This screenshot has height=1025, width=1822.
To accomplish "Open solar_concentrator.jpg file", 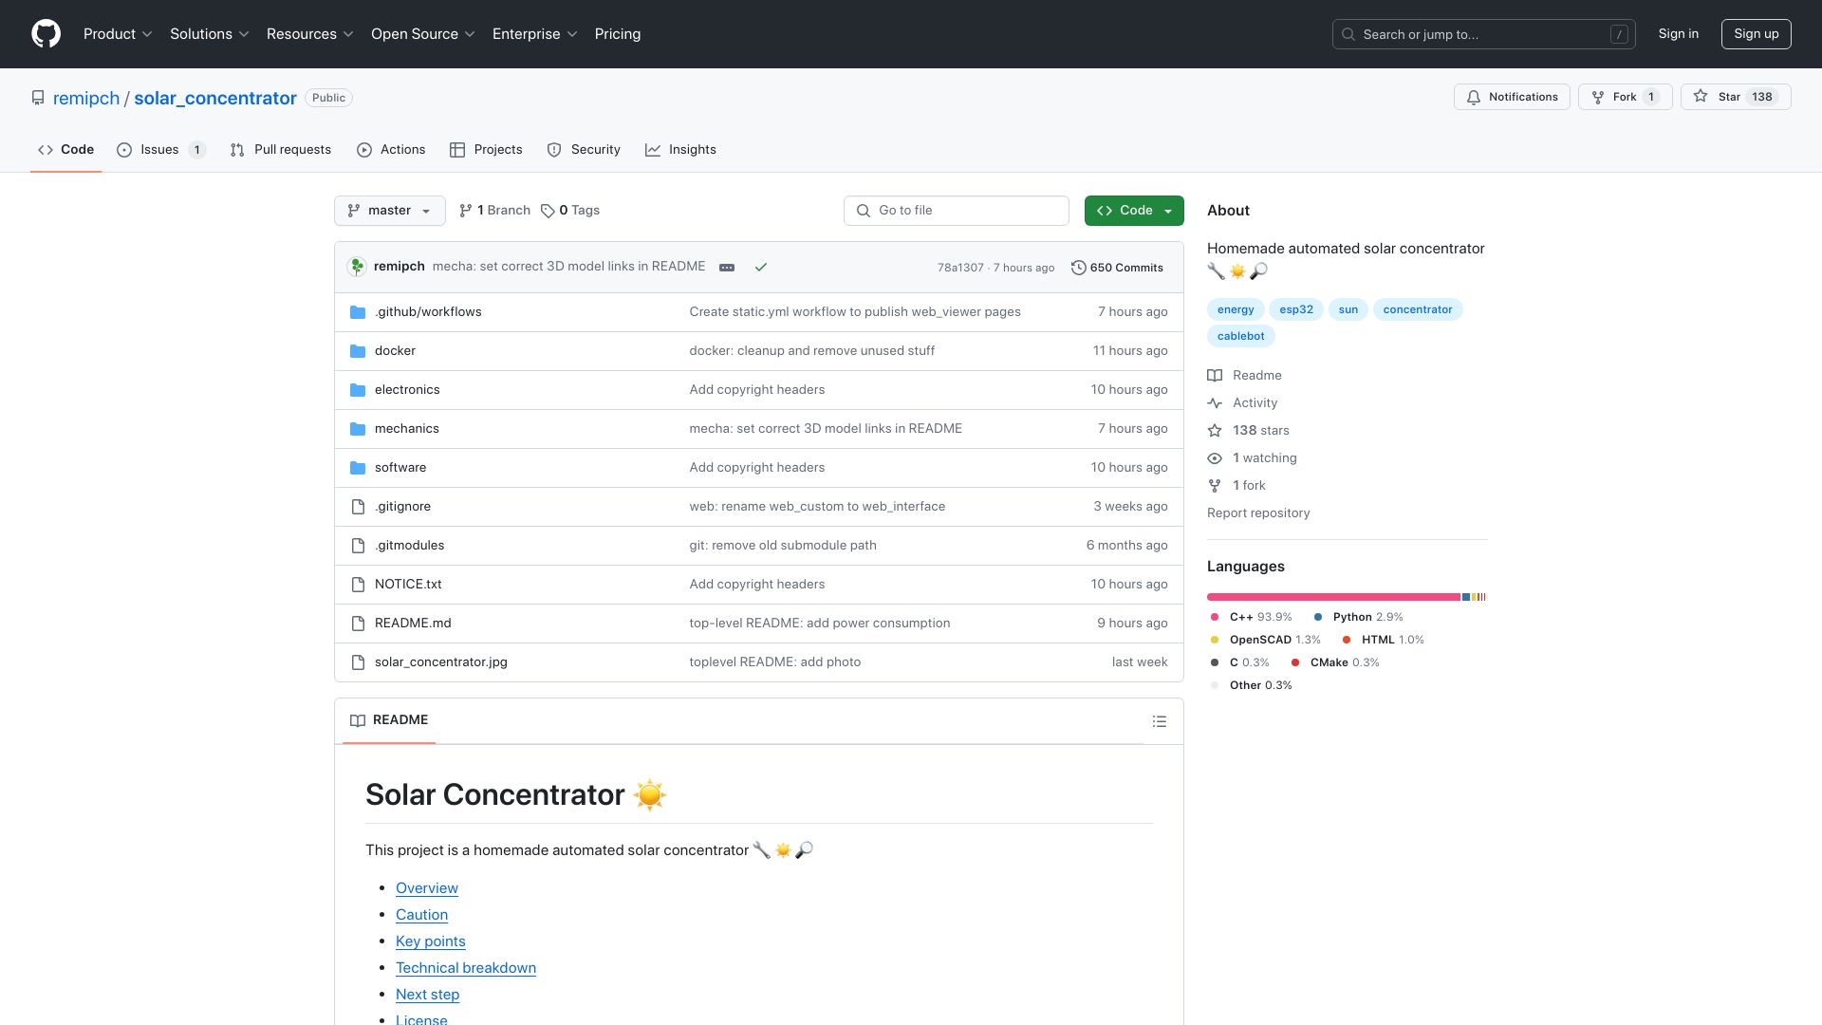I will pyautogui.click(x=441, y=662).
